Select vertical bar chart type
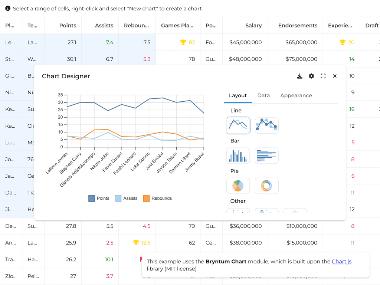380x285 pixels. (238, 155)
